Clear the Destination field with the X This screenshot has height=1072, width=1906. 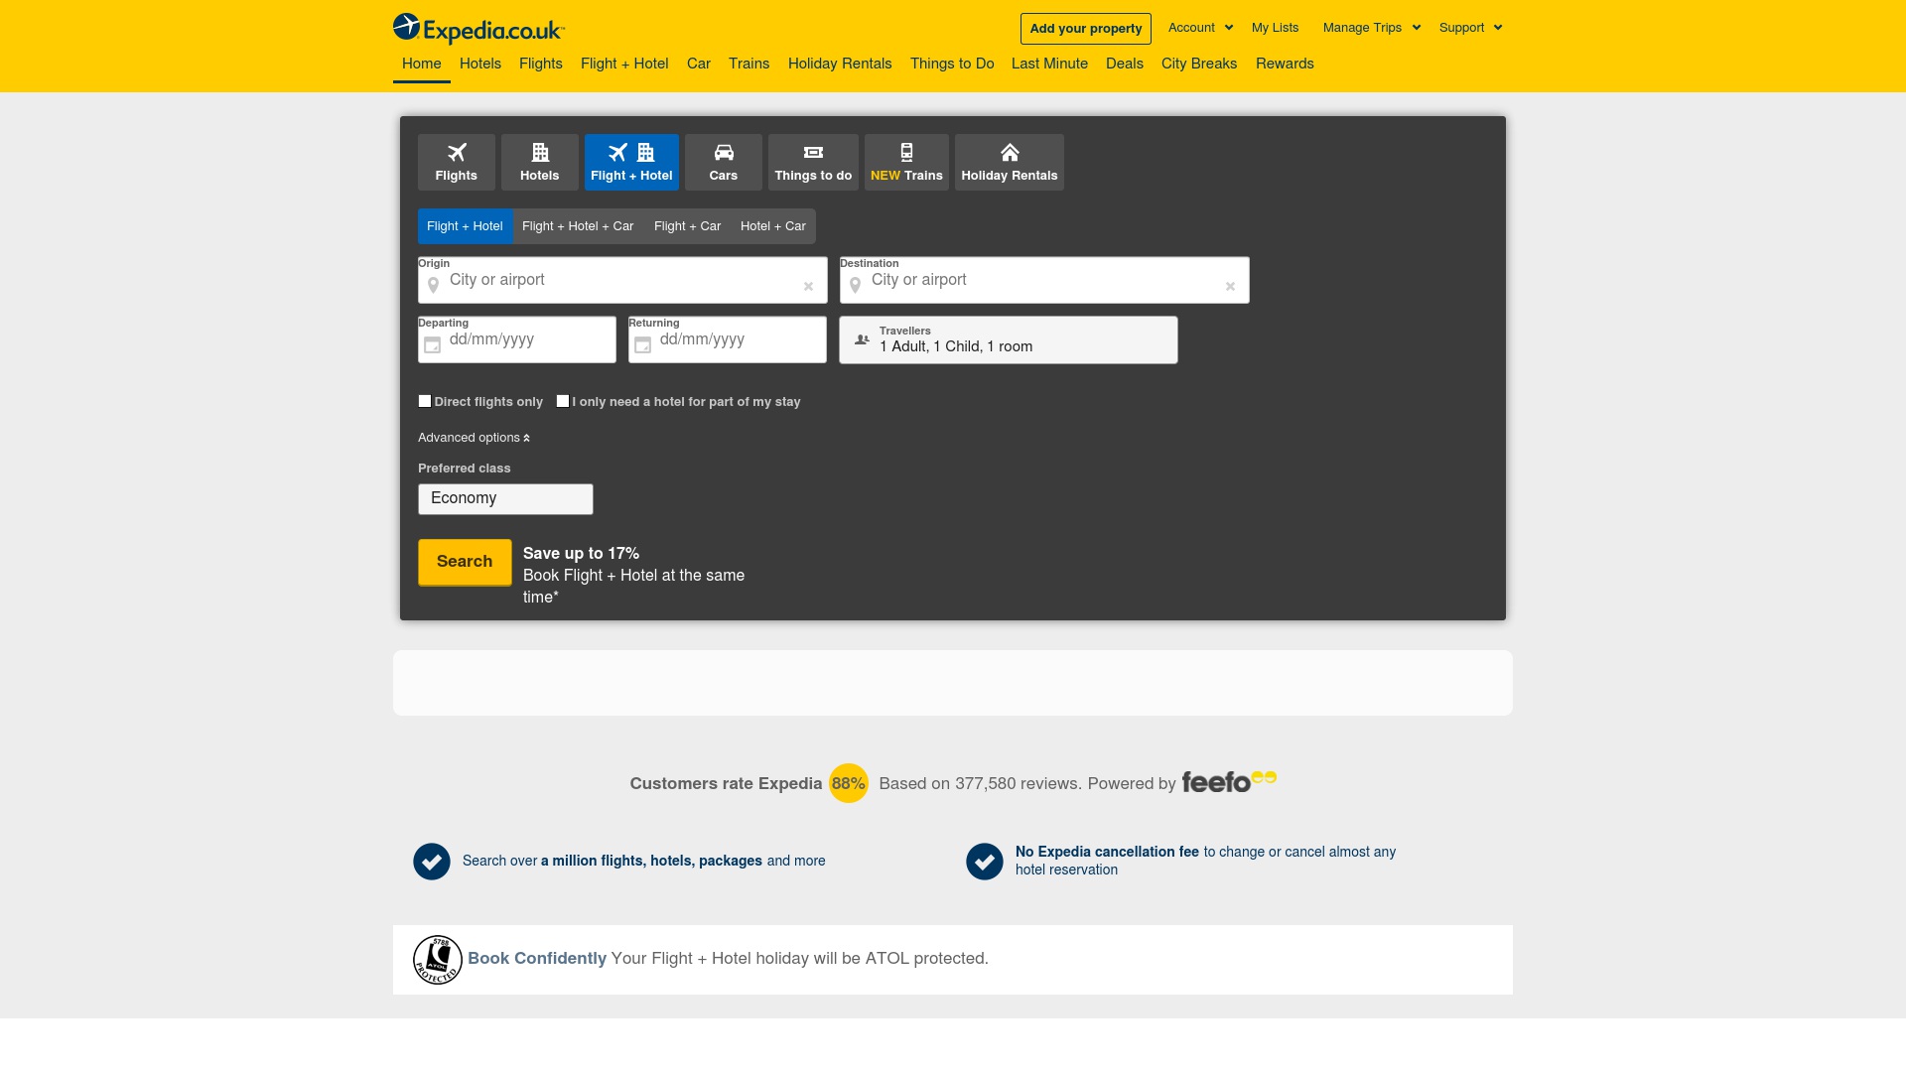point(1230,286)
